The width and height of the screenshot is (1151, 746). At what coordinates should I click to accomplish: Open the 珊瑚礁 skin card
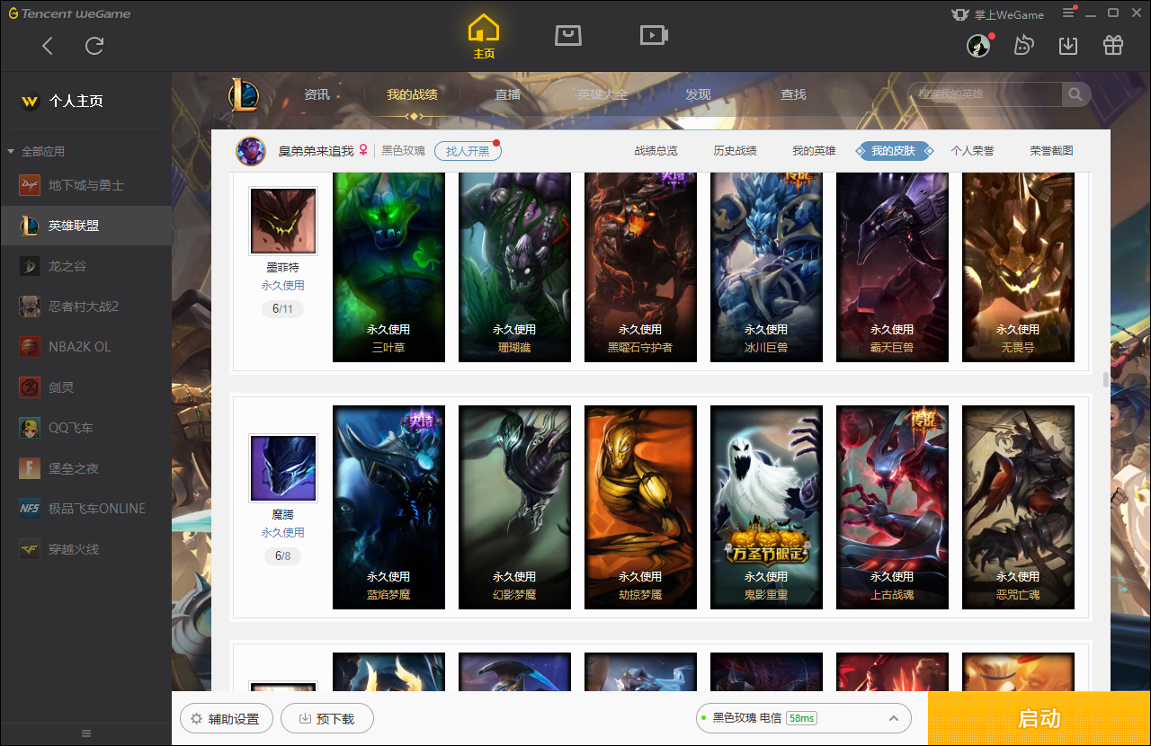514,267
